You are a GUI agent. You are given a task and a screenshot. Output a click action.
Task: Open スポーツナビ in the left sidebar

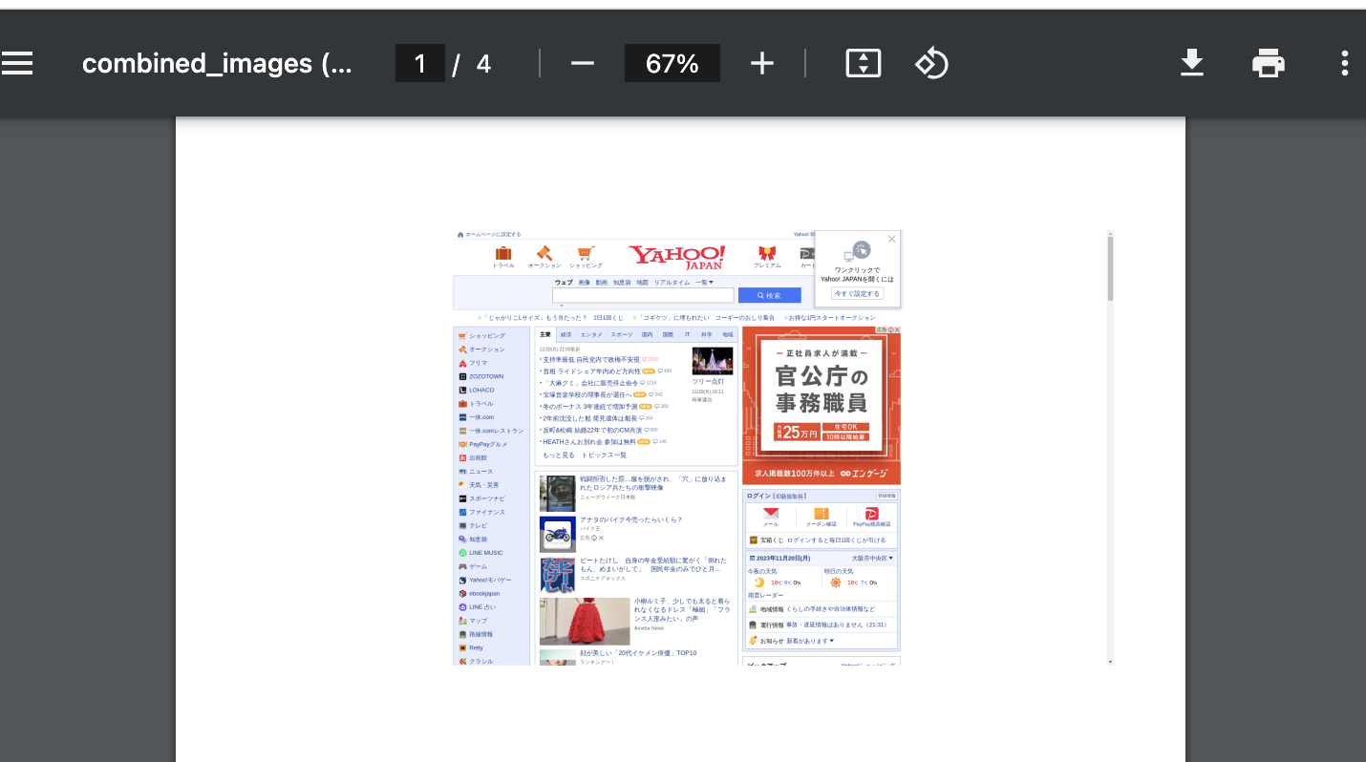tap(487, 498)
